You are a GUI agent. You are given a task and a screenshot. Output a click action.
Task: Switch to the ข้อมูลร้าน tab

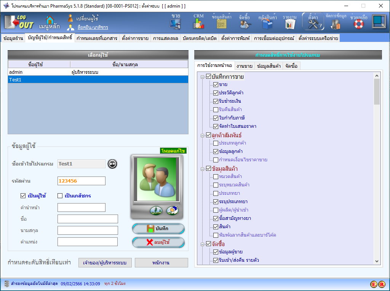(x=13, y=38)
